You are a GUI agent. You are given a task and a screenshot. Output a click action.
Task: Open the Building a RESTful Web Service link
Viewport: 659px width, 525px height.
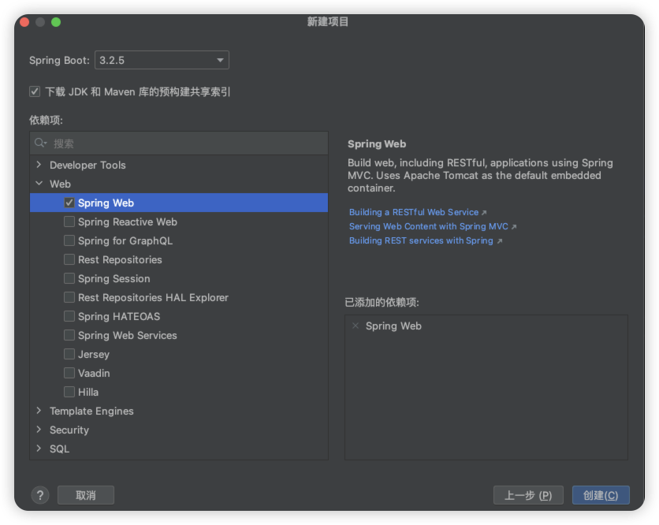coord(414,212)
